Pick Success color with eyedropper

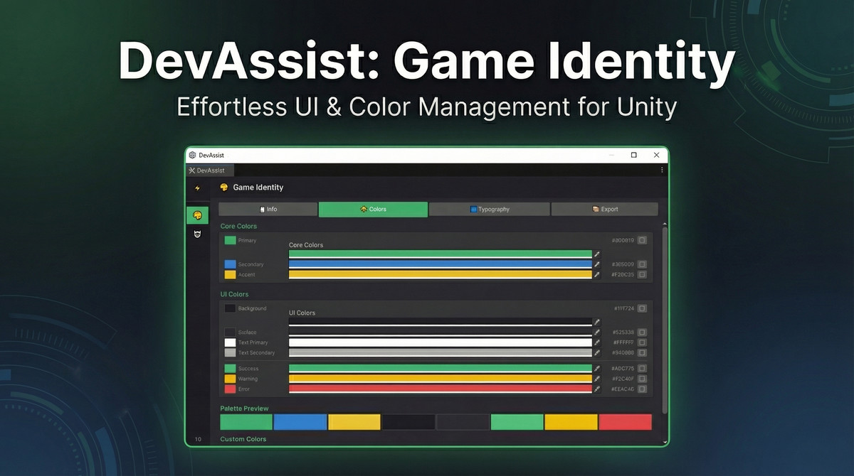pyautogui.click(x=597, y=369)
